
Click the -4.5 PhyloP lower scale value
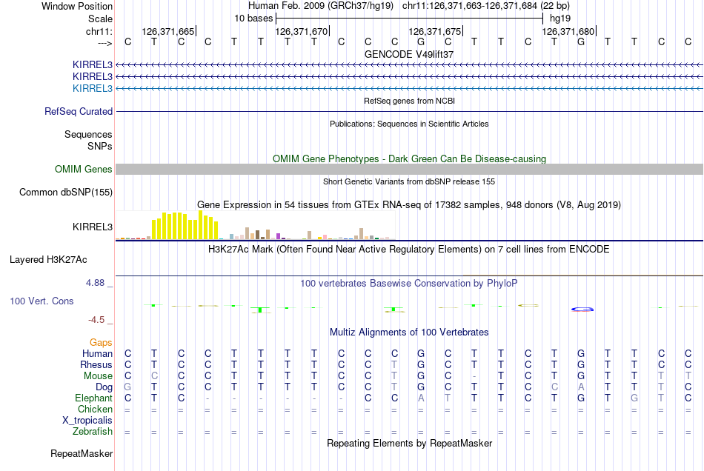pyautogui.click(x=96, y=320)
